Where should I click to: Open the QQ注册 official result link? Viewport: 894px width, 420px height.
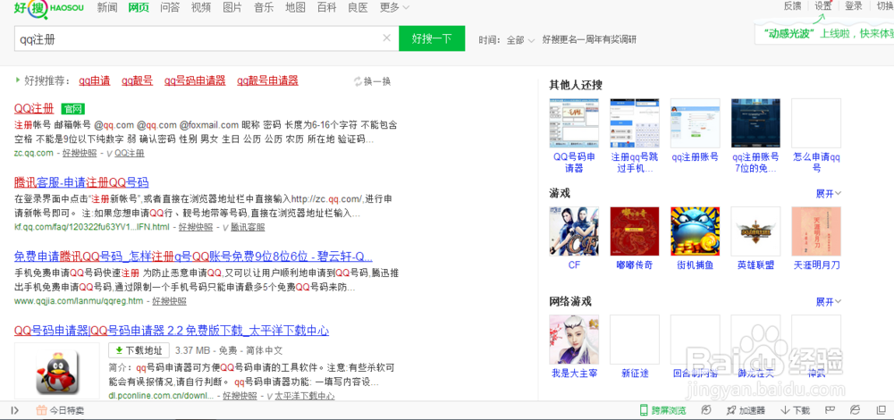34,108
